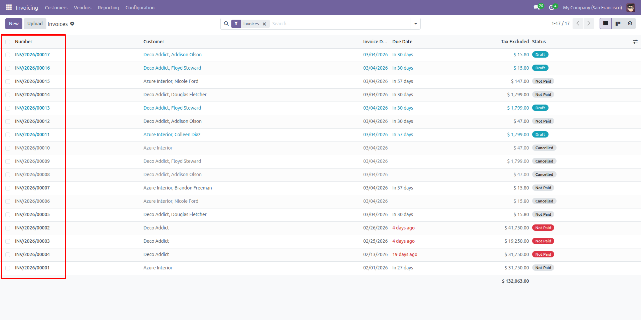This screenshot has height=320, width=641.
Task: Click customer Azure Interior, Brandon Freeman
Action: point(178,188)
